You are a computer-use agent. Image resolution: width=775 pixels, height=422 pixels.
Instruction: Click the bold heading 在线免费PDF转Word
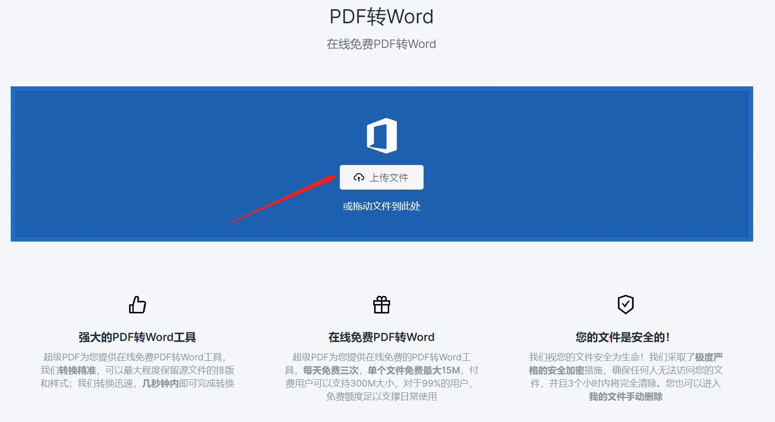381,337
